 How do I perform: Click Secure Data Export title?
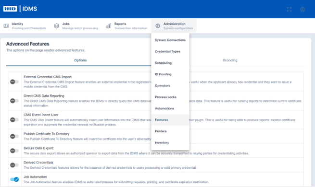pyautogui.click(x=39, y=148)
